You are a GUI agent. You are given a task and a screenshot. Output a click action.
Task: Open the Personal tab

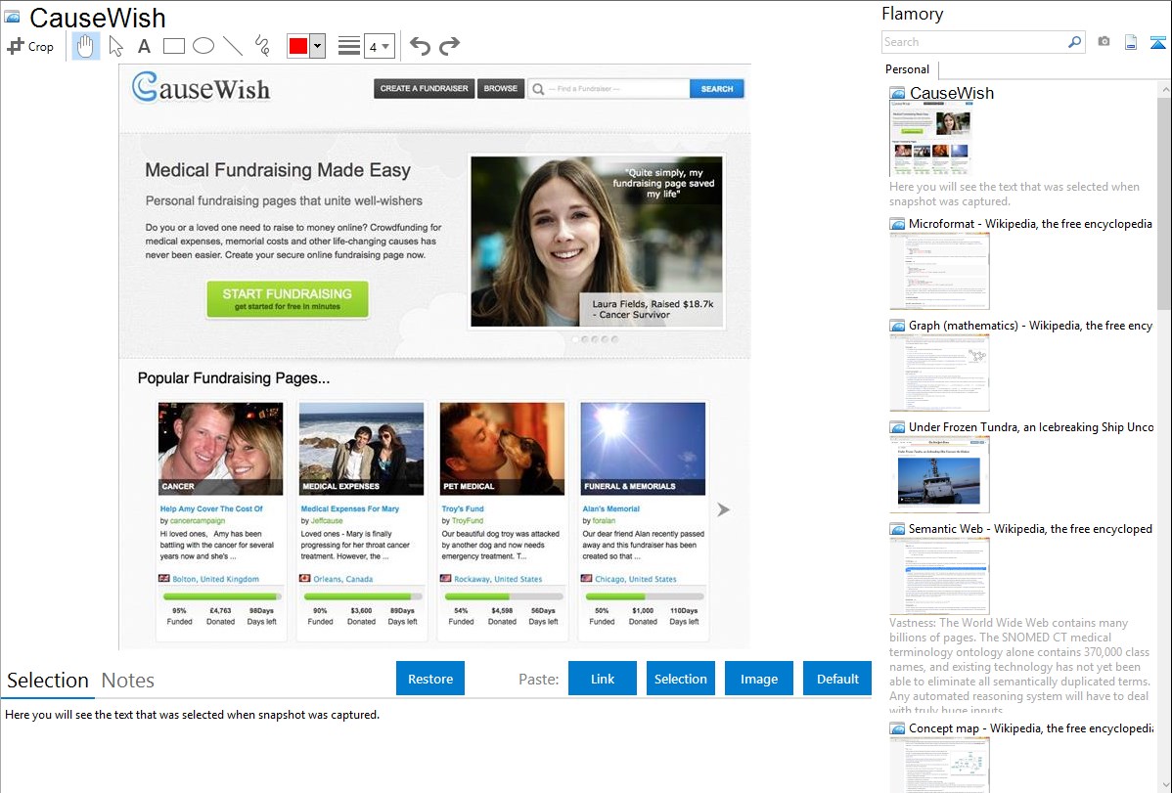click(x=908, y=69)
